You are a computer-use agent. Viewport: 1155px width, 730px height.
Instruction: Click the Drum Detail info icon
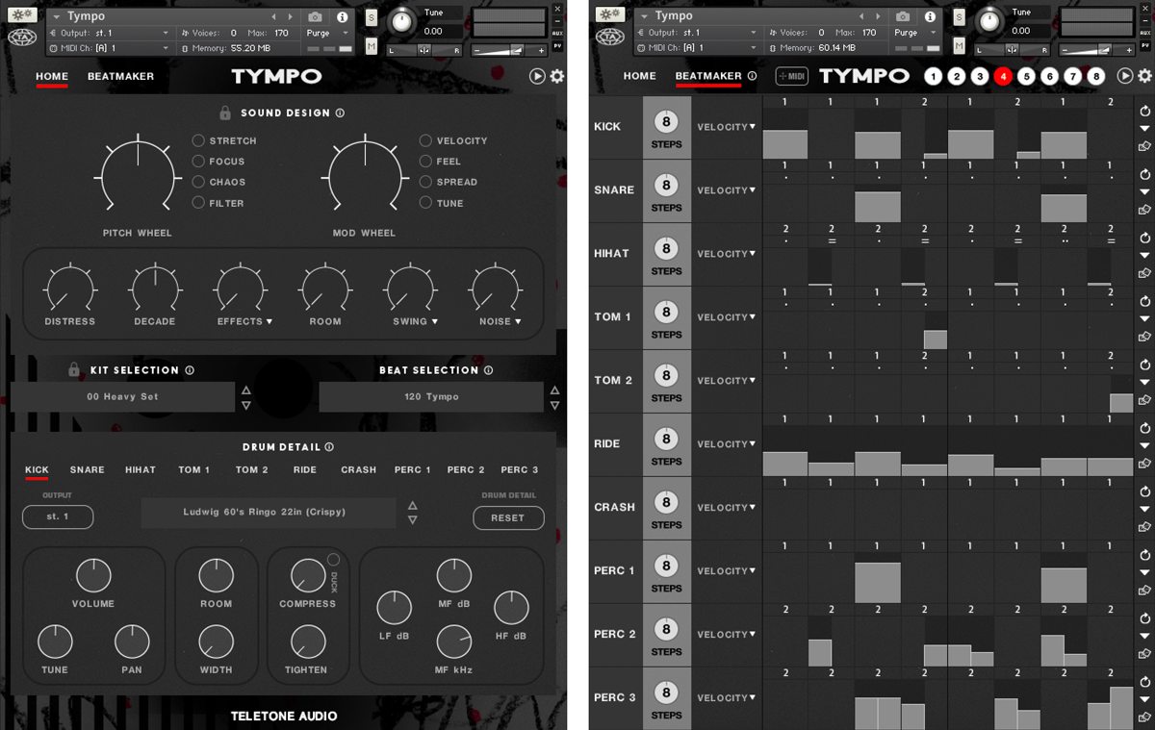click(329, 447)
